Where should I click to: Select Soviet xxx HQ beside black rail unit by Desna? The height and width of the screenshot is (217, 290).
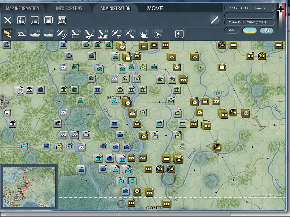click(250, 56)
